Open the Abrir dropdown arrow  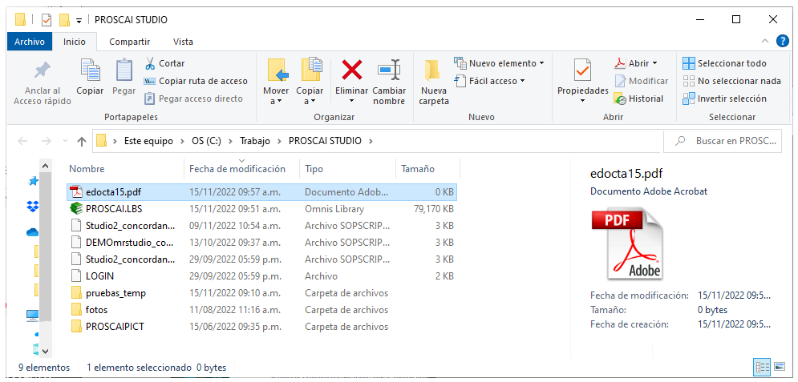pos(654,63)
